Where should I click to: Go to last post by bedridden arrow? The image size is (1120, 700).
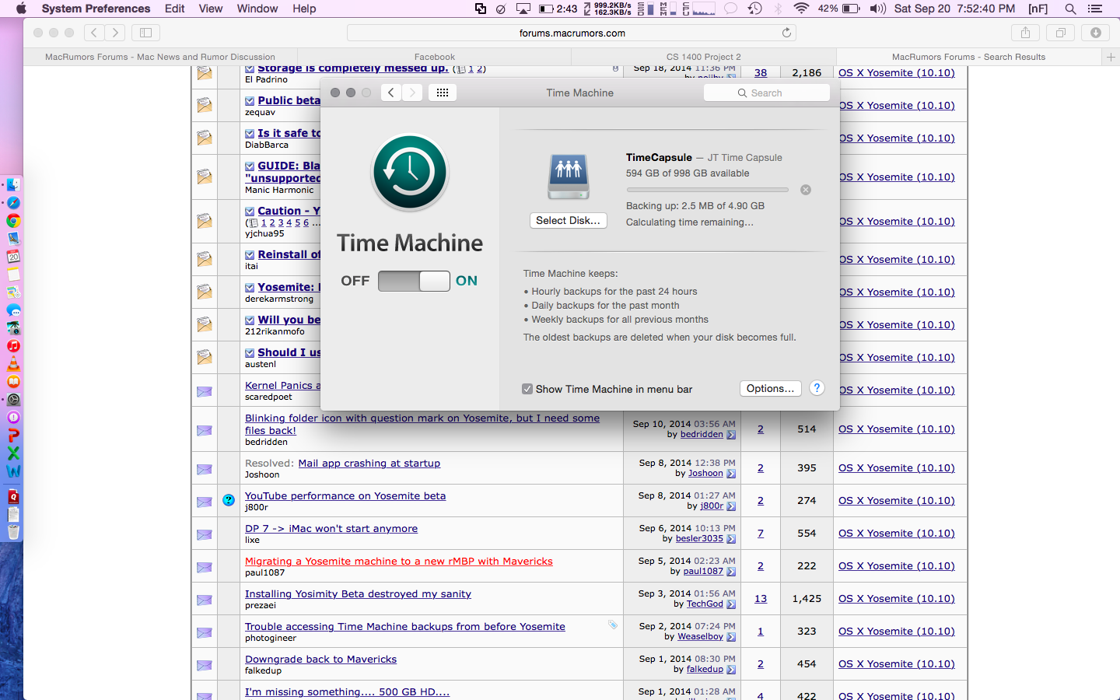pyautogui.click(x=731, y=435)
